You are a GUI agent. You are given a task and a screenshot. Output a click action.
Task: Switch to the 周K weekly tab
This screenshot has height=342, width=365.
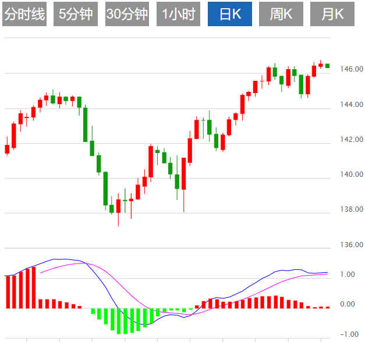tap(281, 15)
